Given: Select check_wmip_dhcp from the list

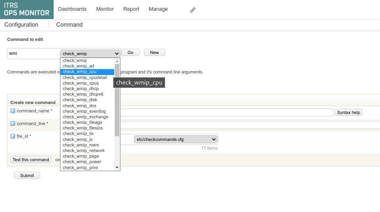Looking at the screenshot, I should click(87, 89).
